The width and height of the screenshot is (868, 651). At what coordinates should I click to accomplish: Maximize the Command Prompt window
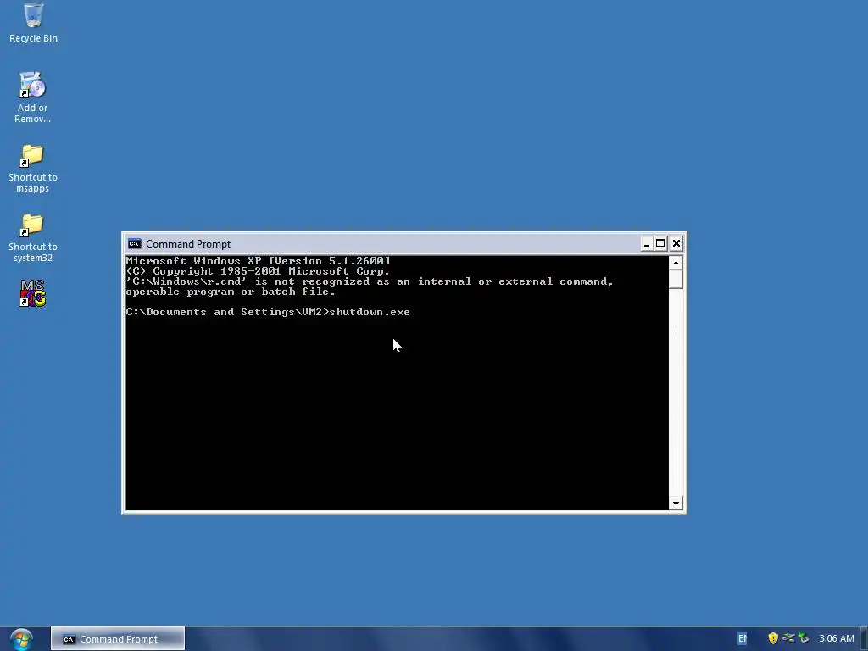pos(660,243)
